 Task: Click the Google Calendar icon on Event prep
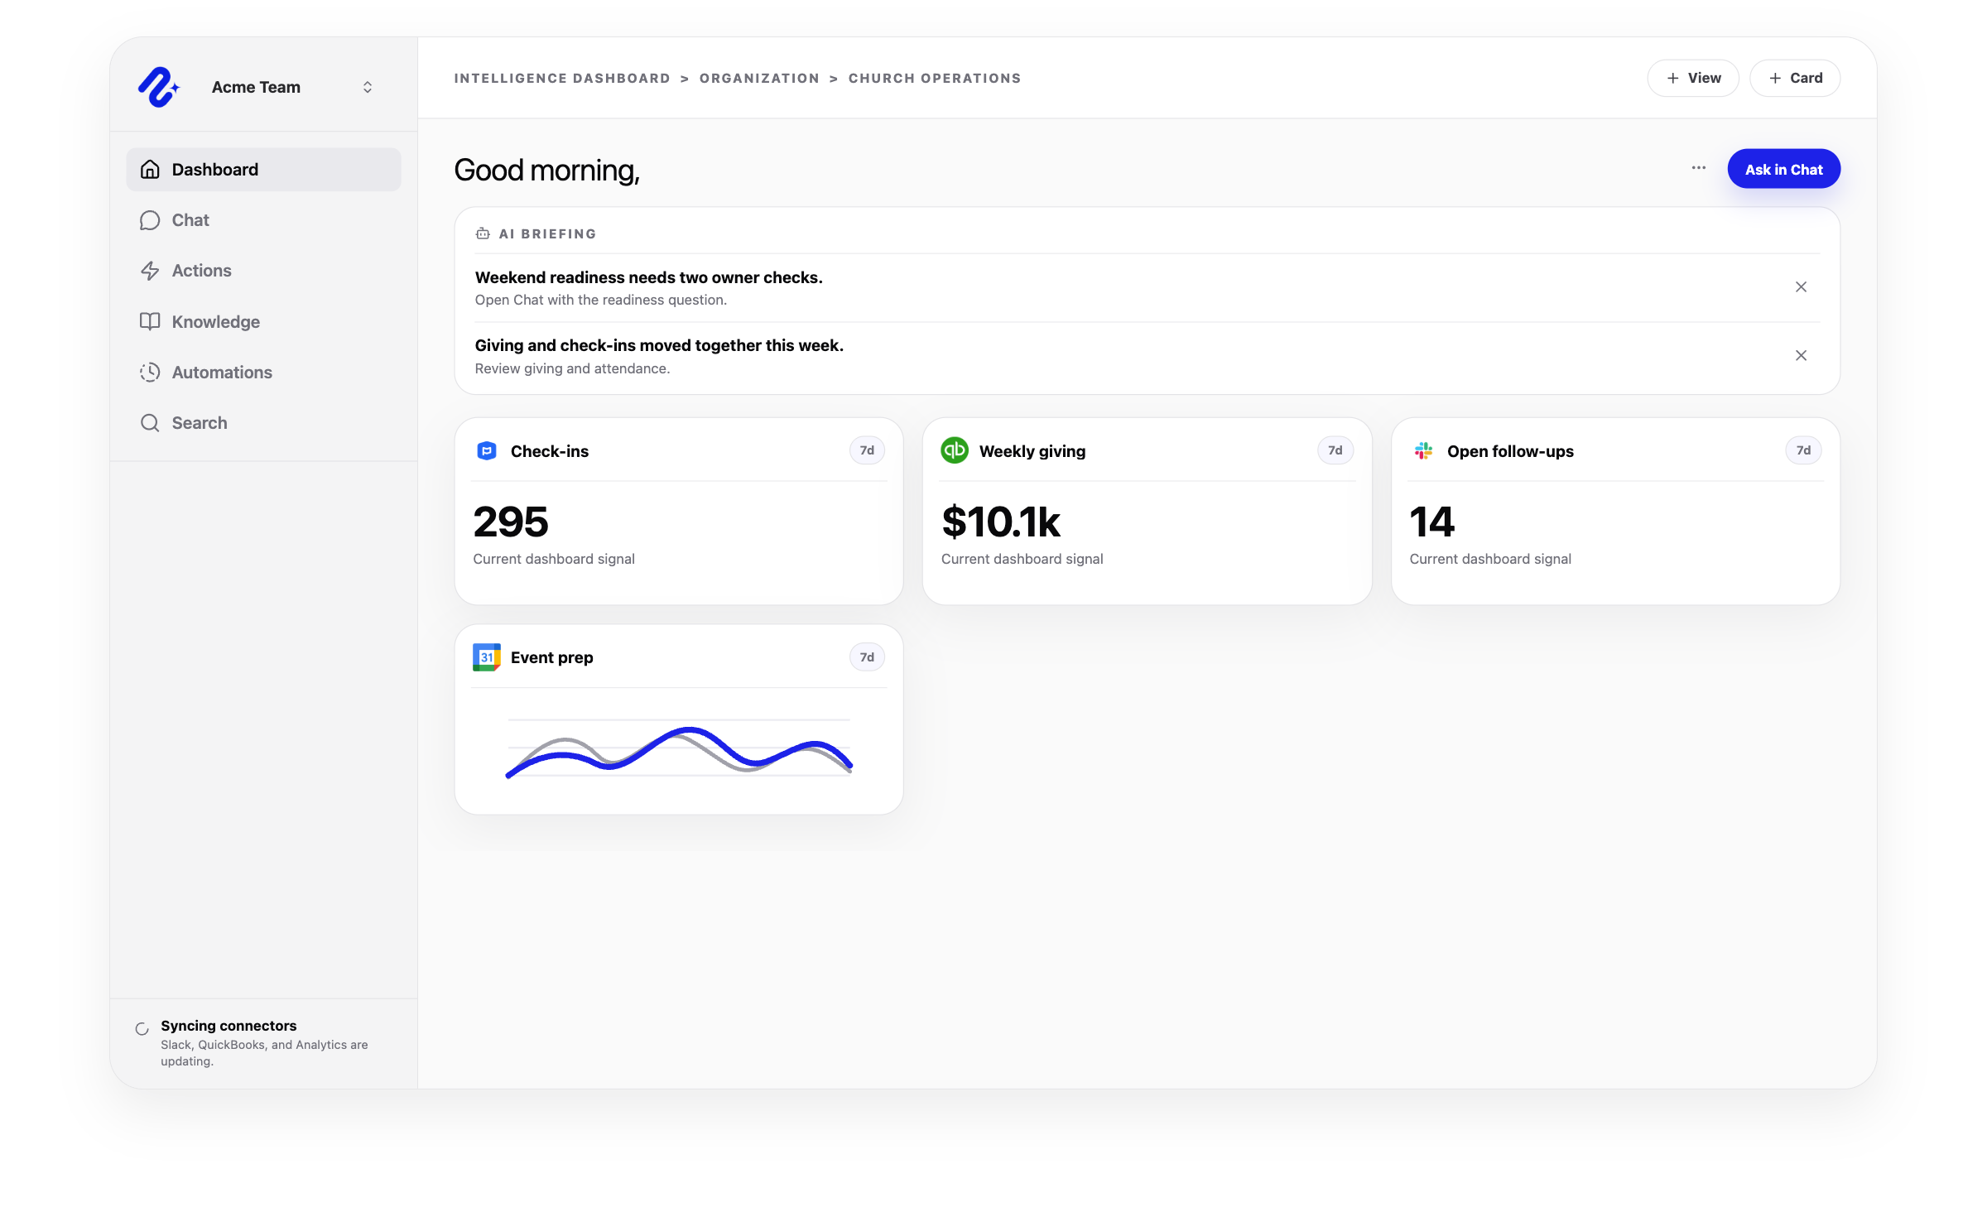(487, 657)
